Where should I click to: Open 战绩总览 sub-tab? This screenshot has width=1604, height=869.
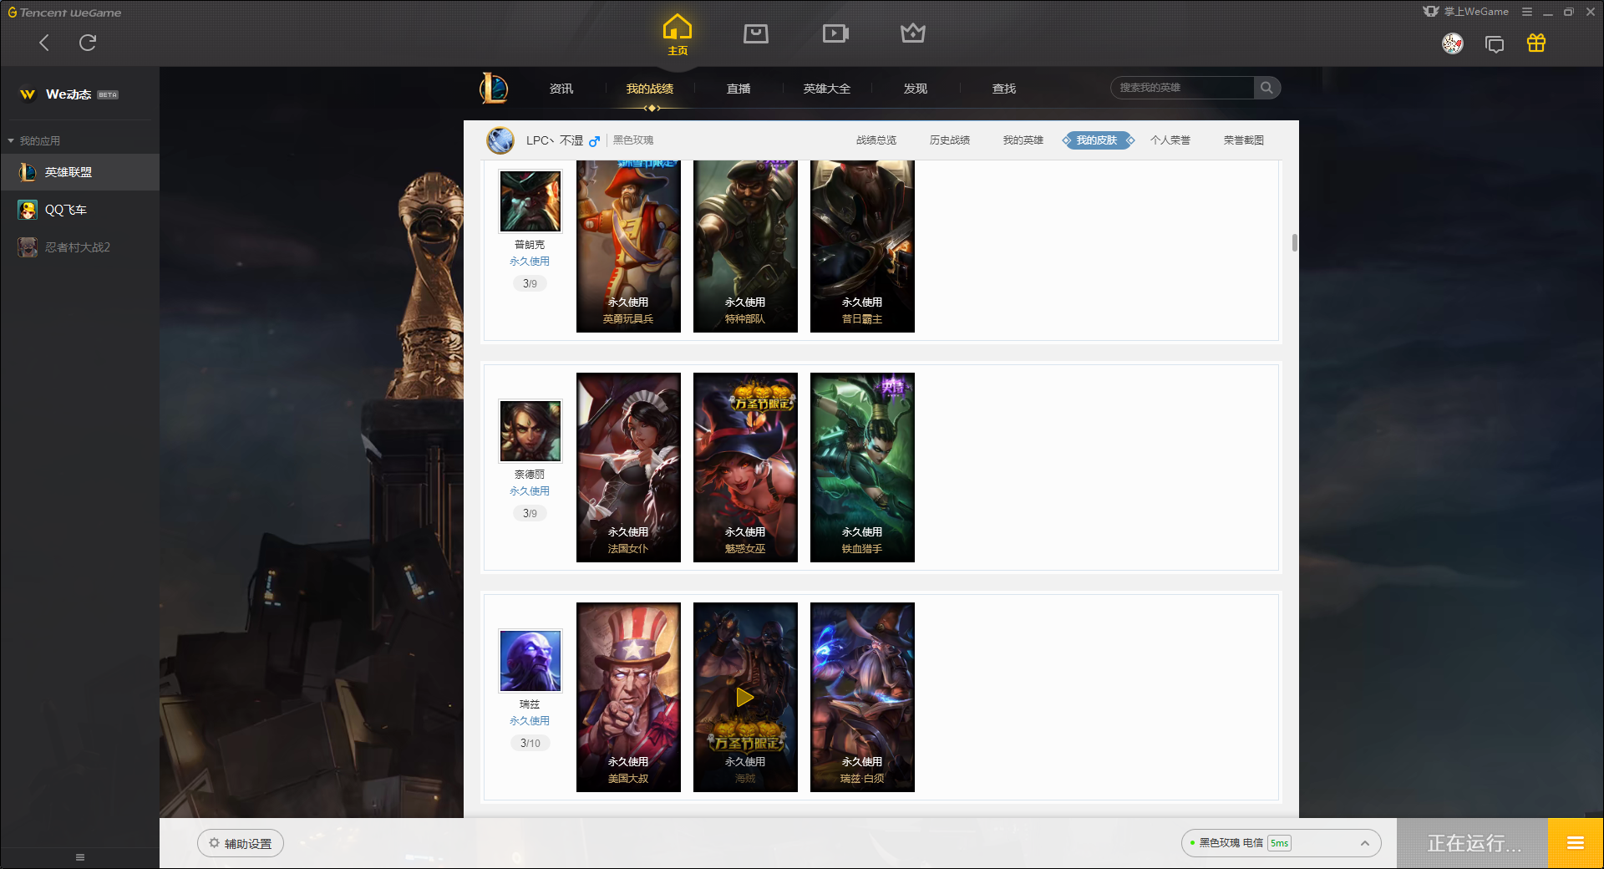tap(876, 140)
